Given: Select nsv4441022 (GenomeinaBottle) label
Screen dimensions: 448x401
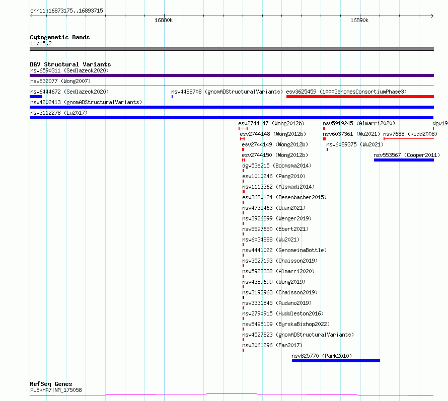Looking at the screenshot, I should tap(284, 250).
